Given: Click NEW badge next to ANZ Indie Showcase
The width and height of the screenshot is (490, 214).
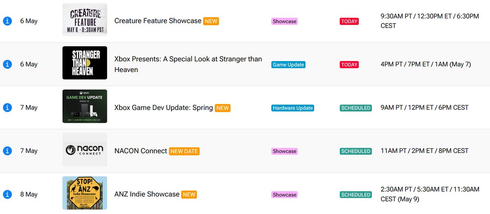Looking at the screenshot, I should tap(189, 194).
